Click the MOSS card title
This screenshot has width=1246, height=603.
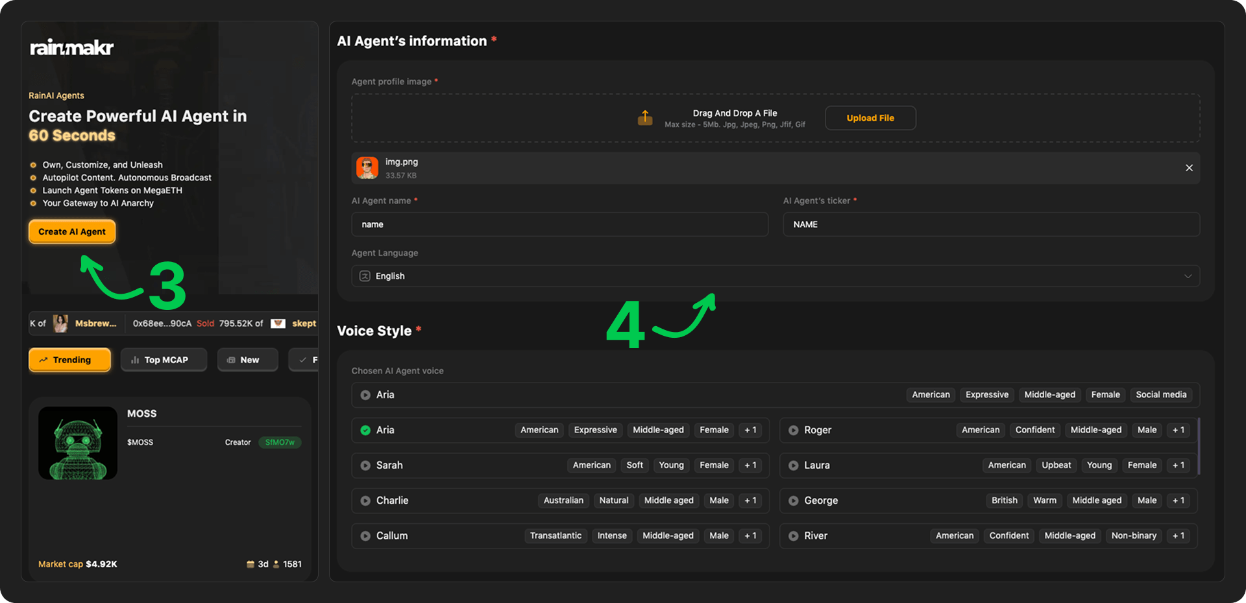(x=141, y=414)
